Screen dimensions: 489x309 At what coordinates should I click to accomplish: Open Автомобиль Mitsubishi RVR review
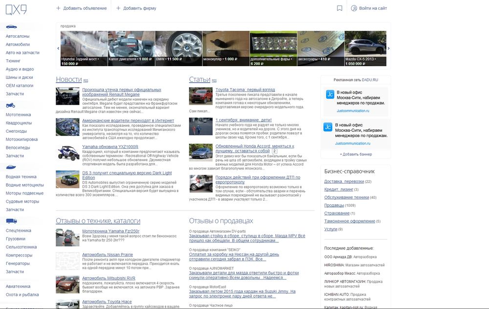[x=109, y=278]
